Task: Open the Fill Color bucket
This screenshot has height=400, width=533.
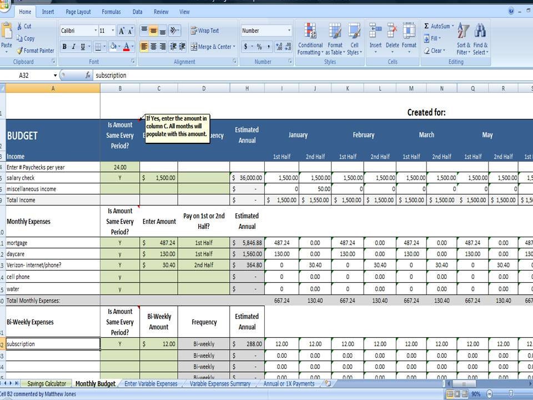Action: [113, 47]
